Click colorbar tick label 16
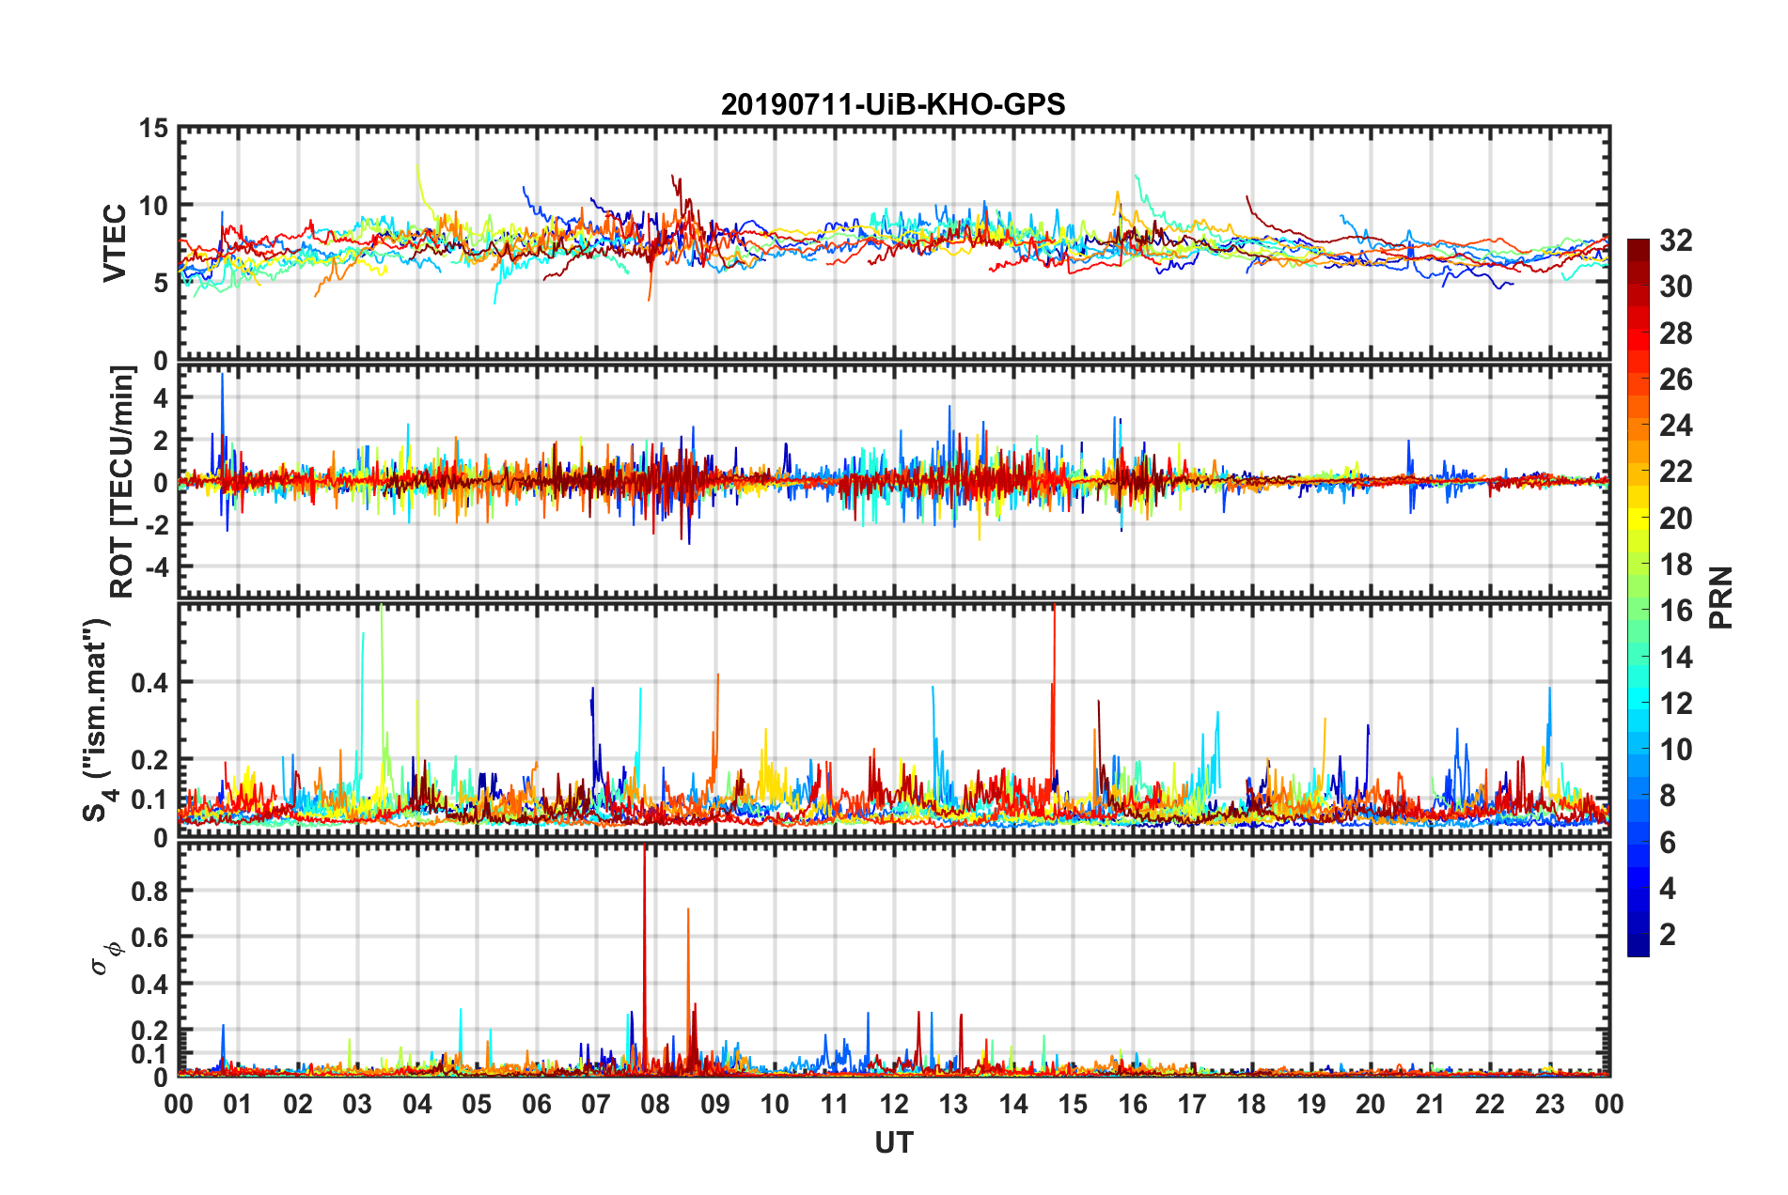This screenshot has width=1788, height=1195. (1675, 611)
